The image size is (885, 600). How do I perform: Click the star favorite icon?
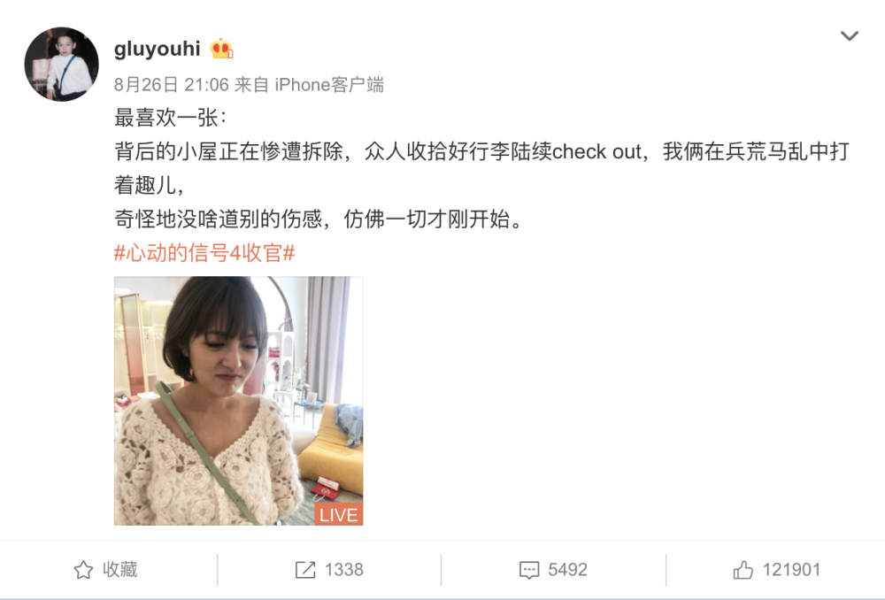tap(83, 570)
